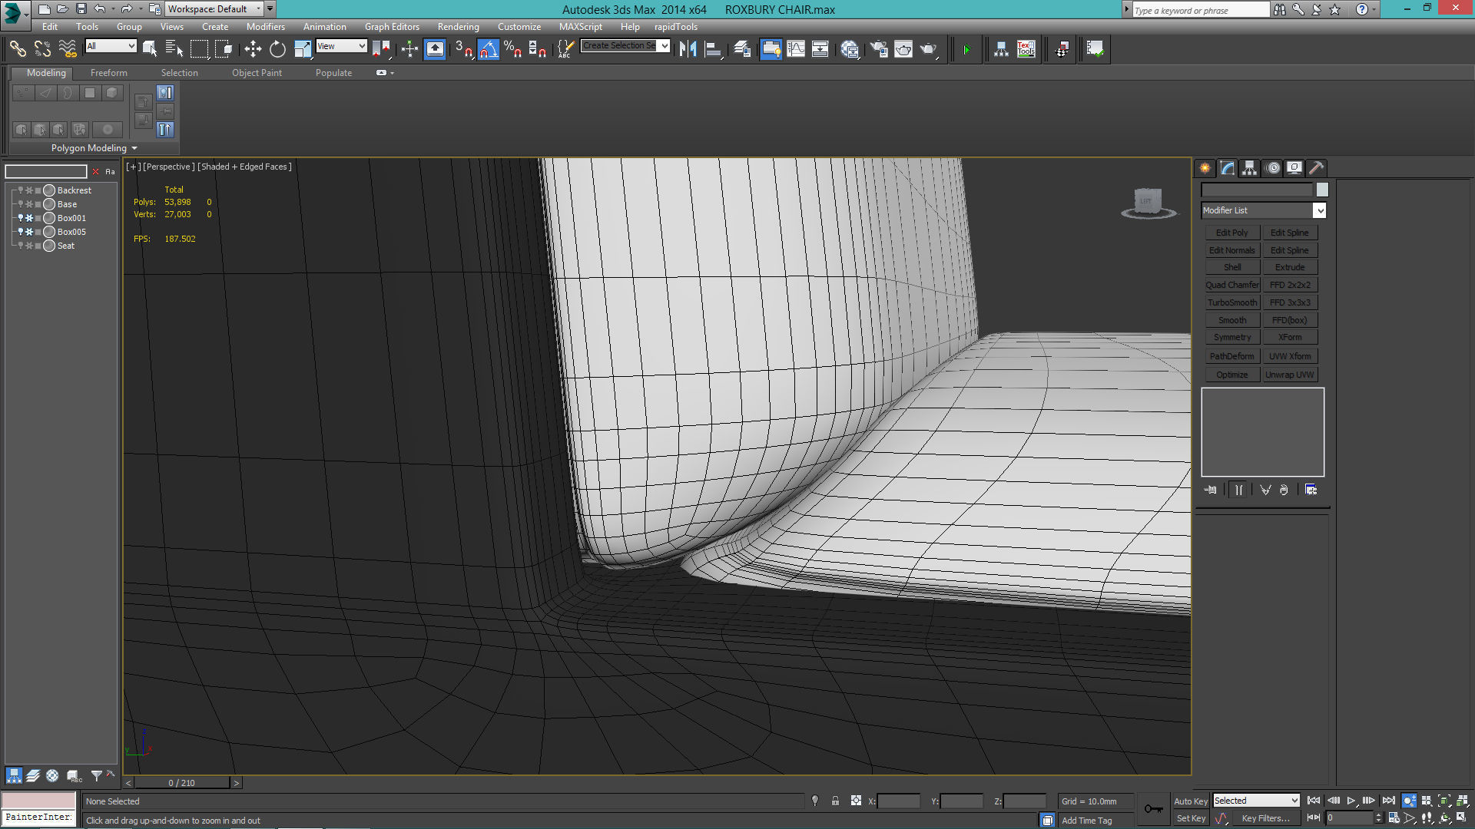Open the Modifier List dropdown
This screenshot has height=829, width=1475.
[x=1263, y=210]
